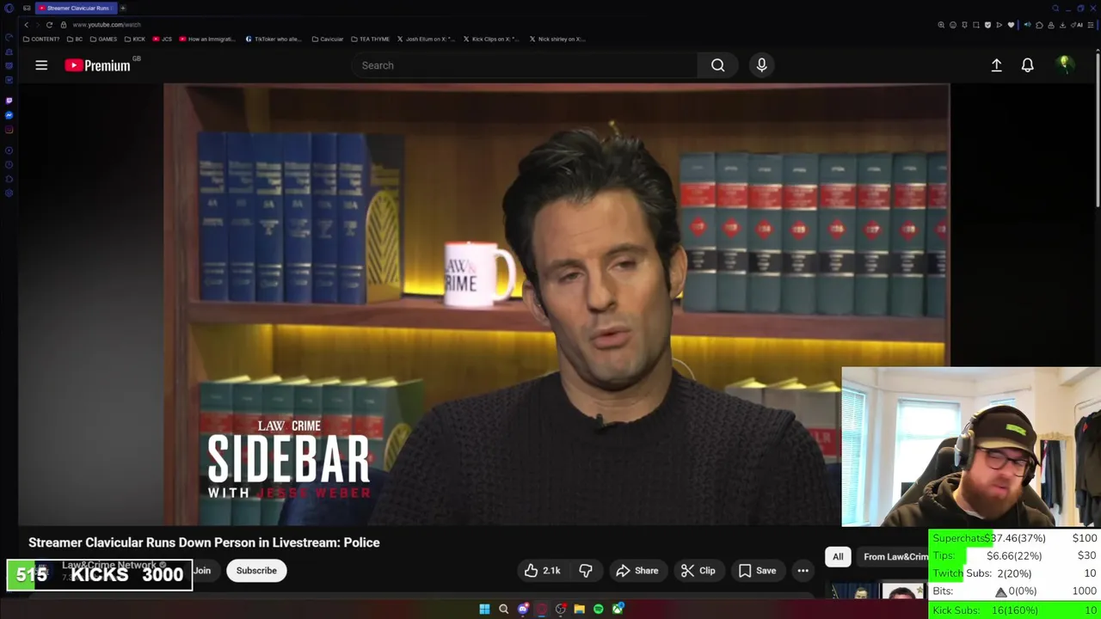
Task: Open the JCS bookmark
Action: coord(162,39)
